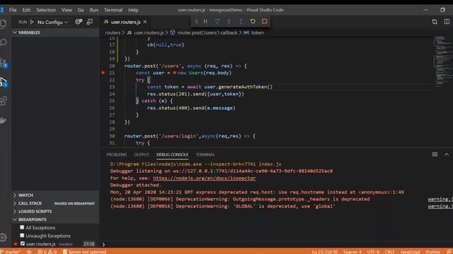Open the Docker view in activity bar
This screenshot has height=254, width=453.
point(3,120)
